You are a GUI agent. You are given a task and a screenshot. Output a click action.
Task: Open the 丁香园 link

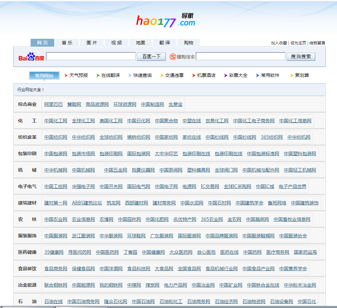tap(130, 252)
